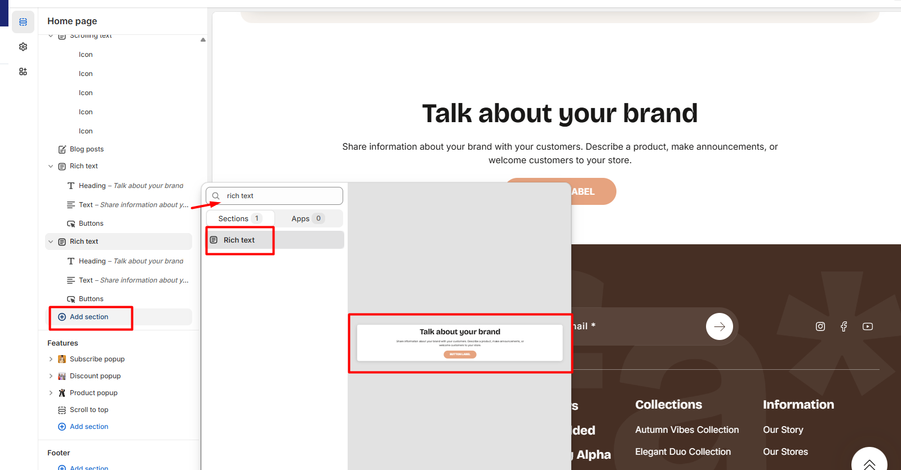The height and width of the screenshot is (470, 901).
Task: Select Heading block under selected second Rich text
Action: pyautogui.click(x=131, y=261)
